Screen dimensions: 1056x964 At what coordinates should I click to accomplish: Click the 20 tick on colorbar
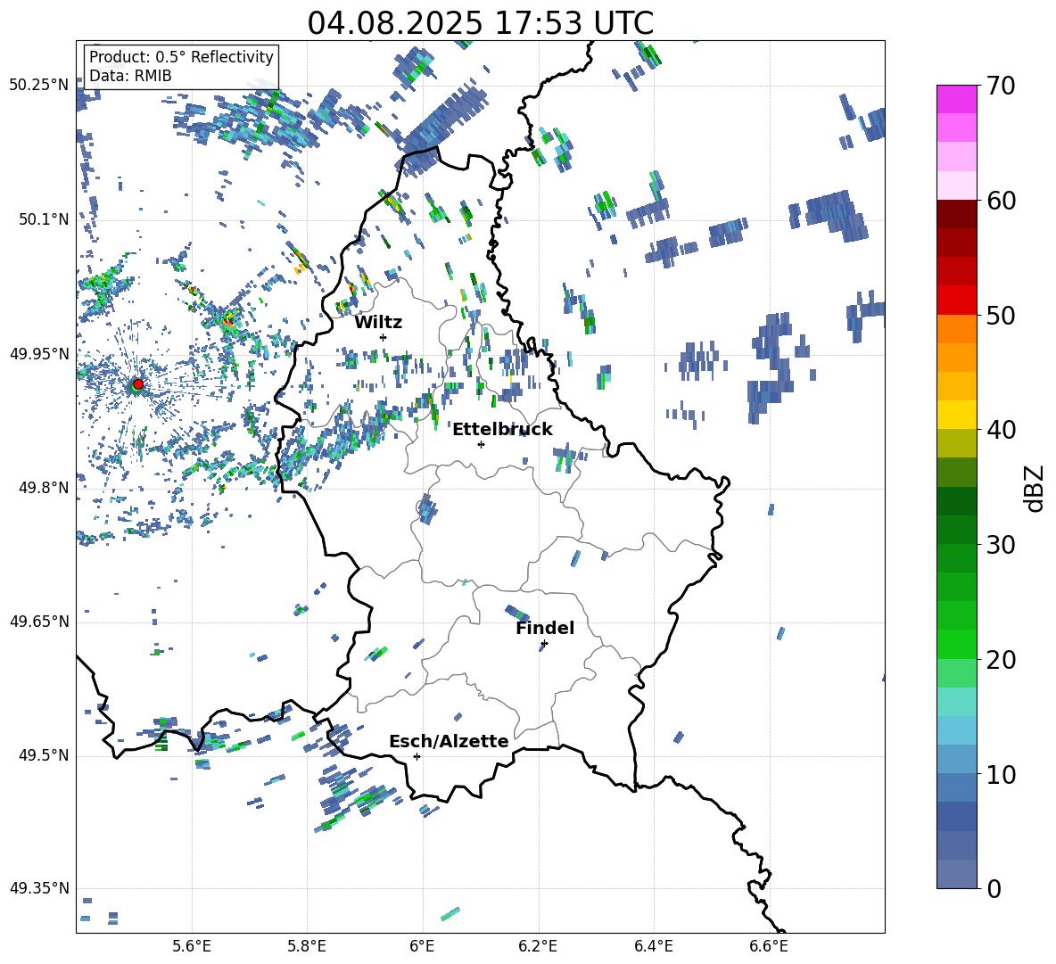click(x=1002, y=660)
